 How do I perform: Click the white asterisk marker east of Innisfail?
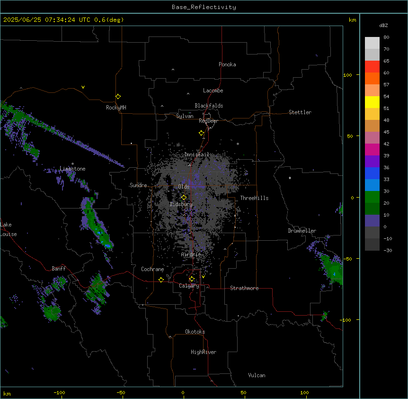238,144
